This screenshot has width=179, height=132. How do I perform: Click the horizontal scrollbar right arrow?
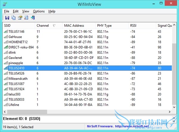click(x=170, y=112)
